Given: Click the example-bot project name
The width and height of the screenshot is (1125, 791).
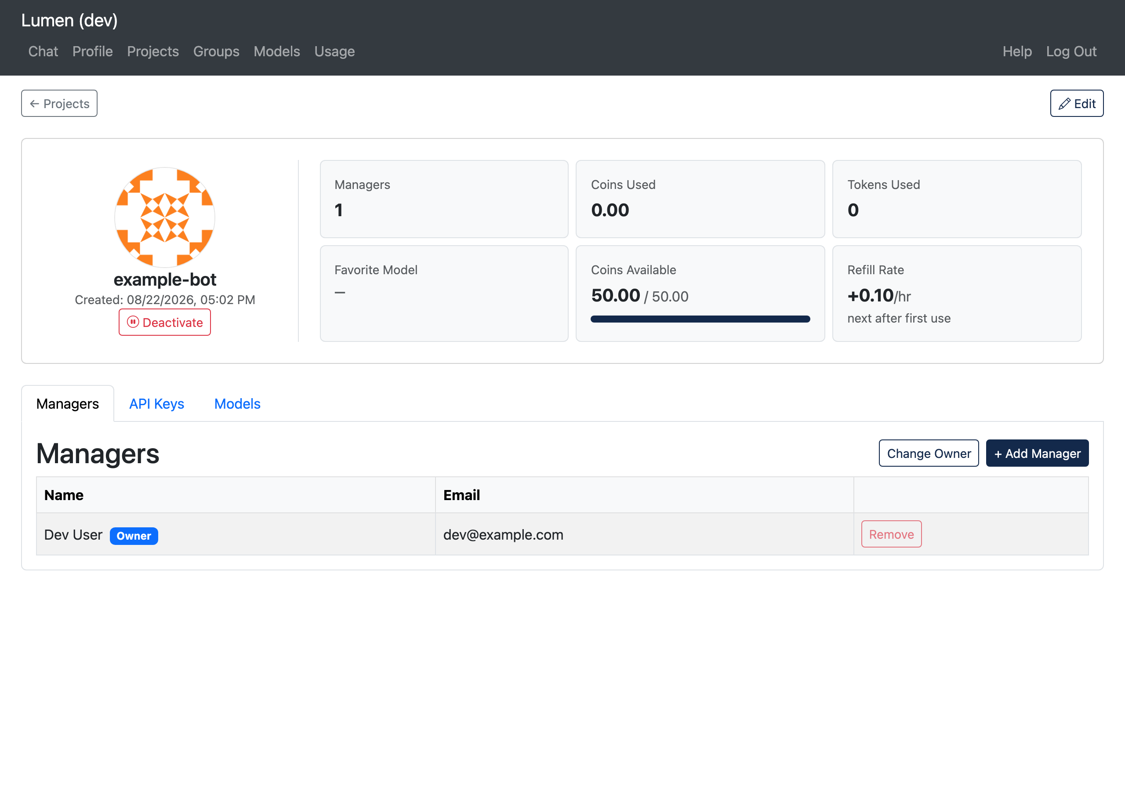Looking at the screenshot, I should point(165,279).
